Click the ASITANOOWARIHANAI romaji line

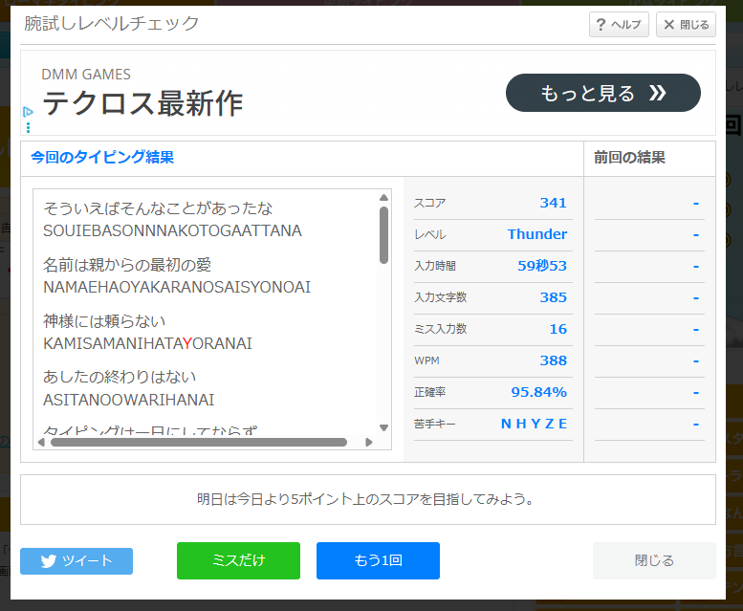128,400
